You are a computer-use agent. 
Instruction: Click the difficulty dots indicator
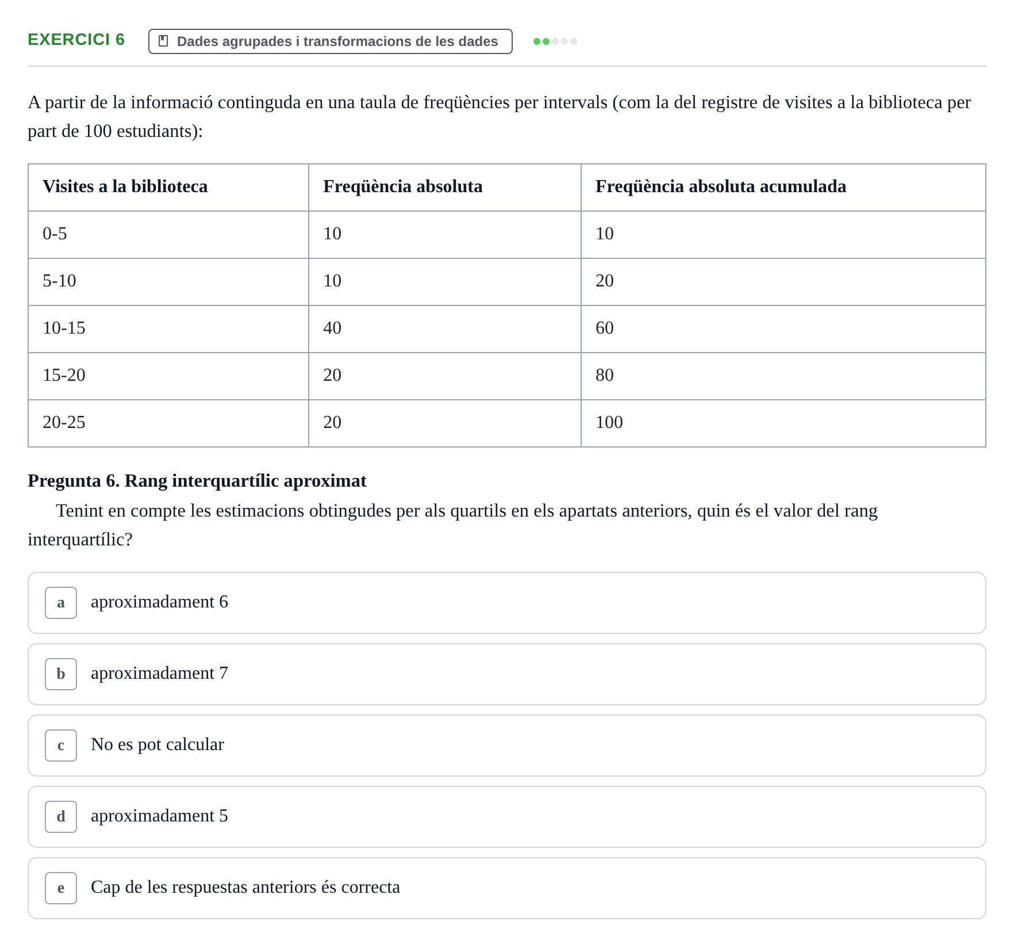(555, 41)
